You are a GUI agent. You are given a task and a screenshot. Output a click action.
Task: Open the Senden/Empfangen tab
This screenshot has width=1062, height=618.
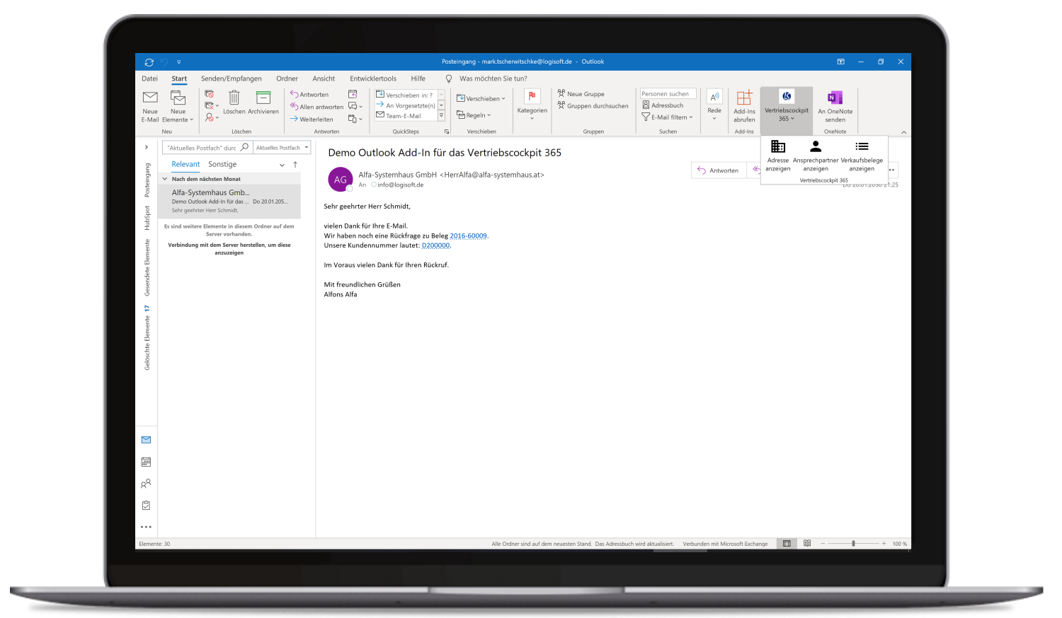tap(232, 78)
